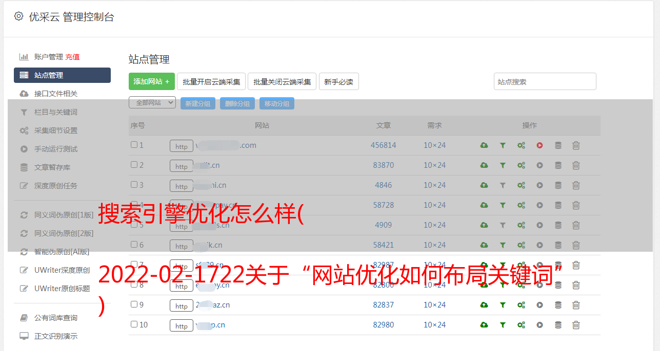Delete site 7 with the trash icon
This screenshot has width=660, height=351.
tap(576, 265)
